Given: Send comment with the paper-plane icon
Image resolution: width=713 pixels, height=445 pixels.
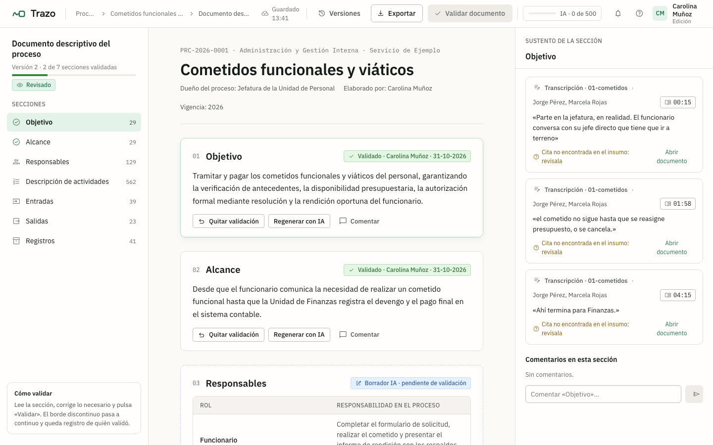Looking at the screenshot, I should coord(694,394).
